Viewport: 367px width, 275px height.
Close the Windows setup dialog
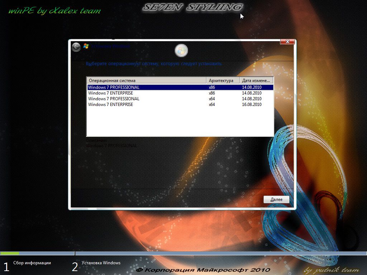click(x=287, y=42)
